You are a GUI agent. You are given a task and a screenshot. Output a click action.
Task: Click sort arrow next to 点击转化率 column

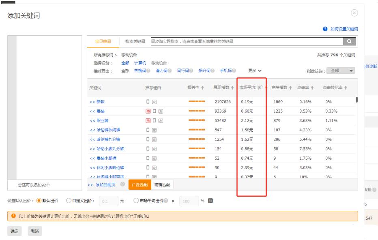346,88
